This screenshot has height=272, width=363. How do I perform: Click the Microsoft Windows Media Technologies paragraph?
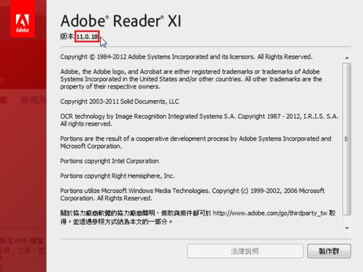click(x=192, y=194)
